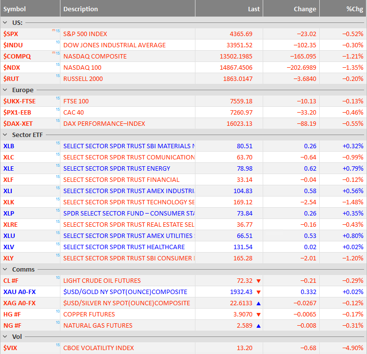Click gold last price 1932.43
This screenshot has width=367, height=354.
[241, 292]
